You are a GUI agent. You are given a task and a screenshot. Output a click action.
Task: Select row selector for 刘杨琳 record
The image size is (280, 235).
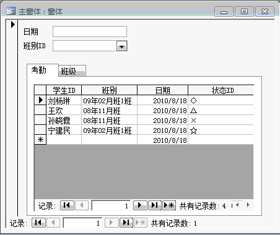point(40,100)
